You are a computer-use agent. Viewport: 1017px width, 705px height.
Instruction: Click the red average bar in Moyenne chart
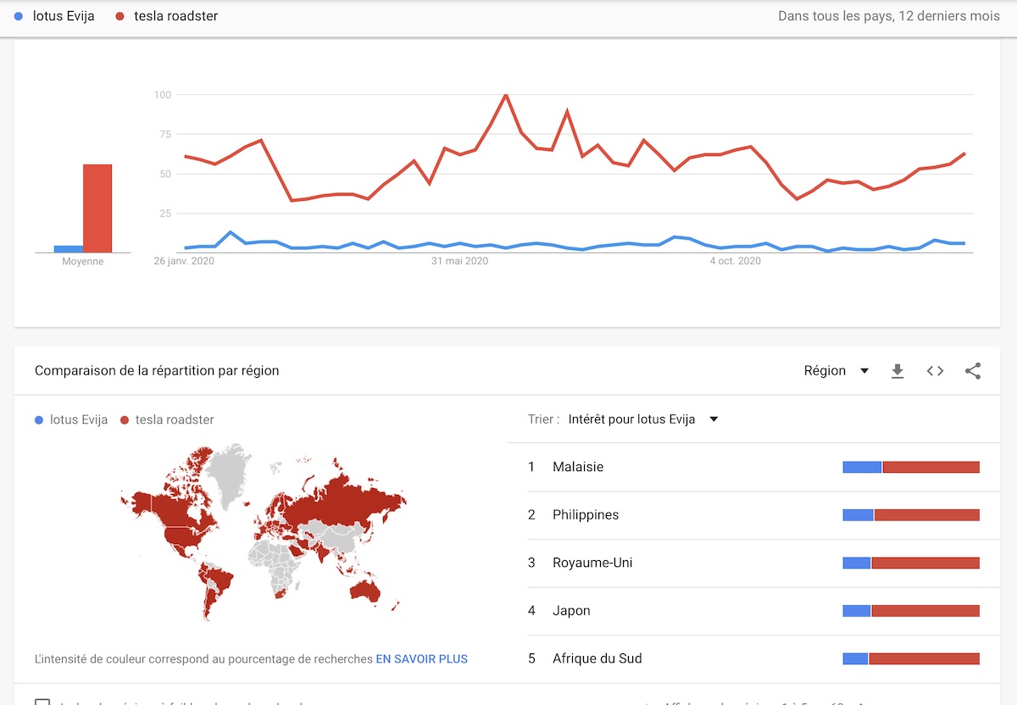point(97,208)
